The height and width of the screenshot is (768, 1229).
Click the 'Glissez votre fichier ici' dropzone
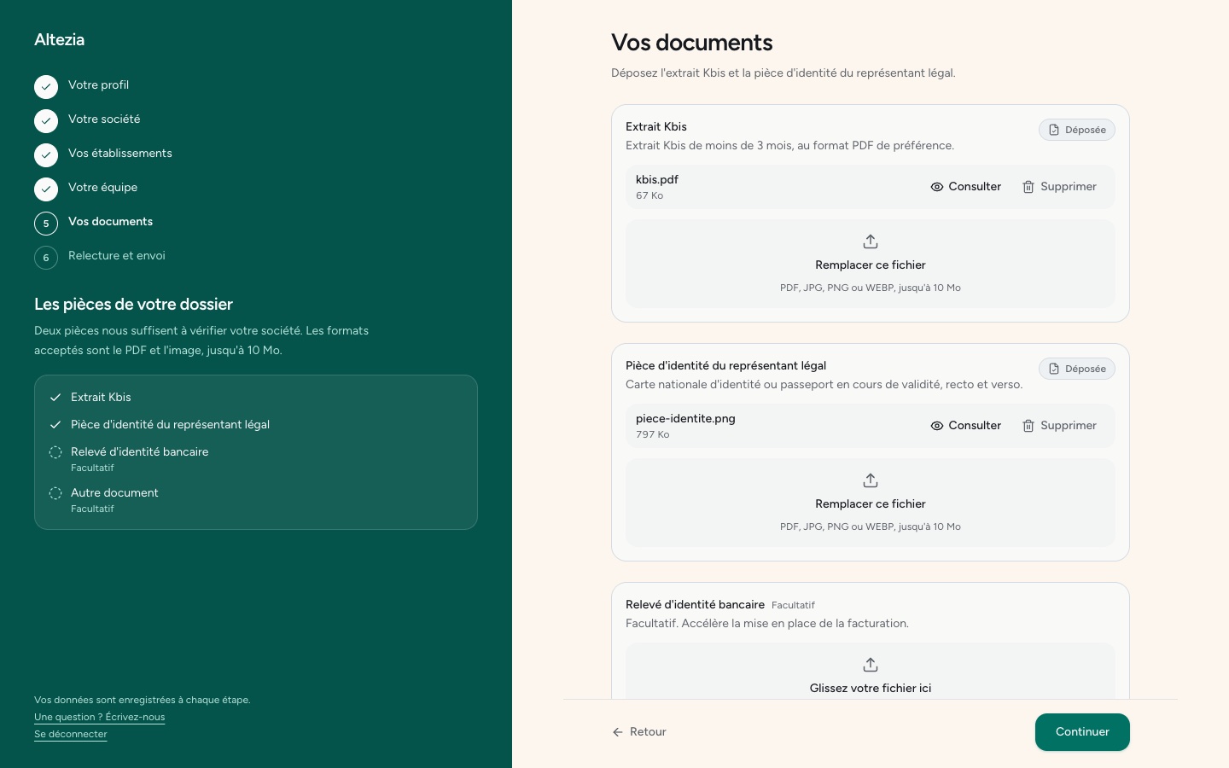[x=871, y=672]
